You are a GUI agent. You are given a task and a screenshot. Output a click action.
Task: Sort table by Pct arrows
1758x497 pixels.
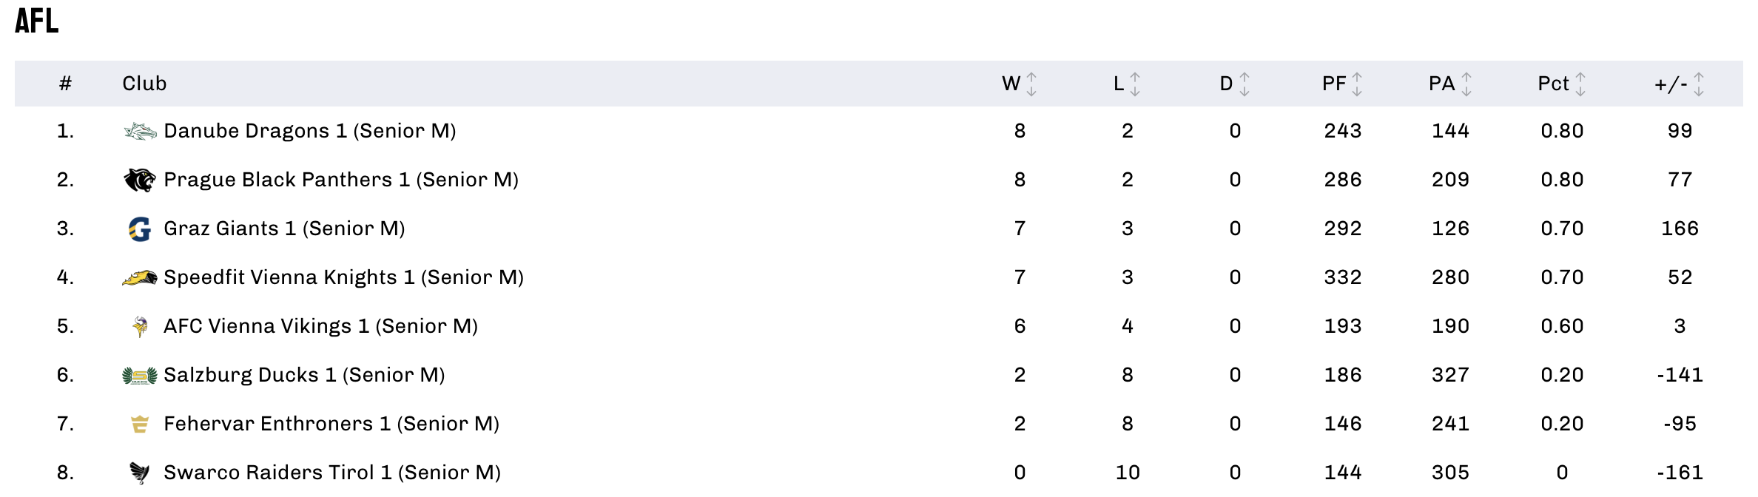[x=1580, y=84]
